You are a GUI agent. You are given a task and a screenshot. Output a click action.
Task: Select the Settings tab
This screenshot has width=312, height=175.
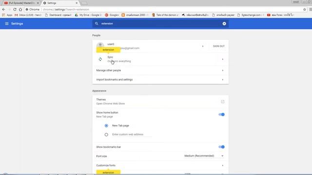pos(60,3)
